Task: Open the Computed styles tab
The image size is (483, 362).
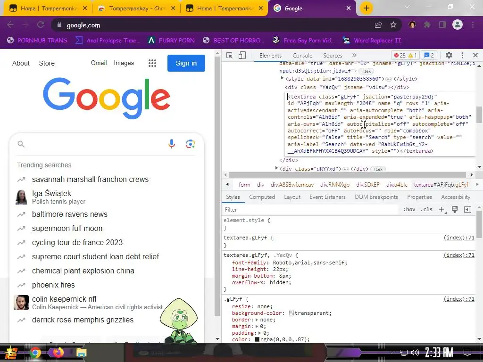Action: pyautogui.click(x=262, y=197)
